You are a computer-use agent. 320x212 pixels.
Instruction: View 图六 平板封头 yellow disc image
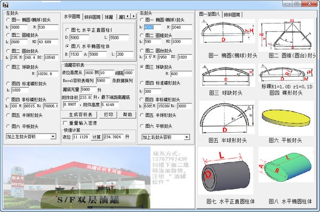tap(286, 118)
